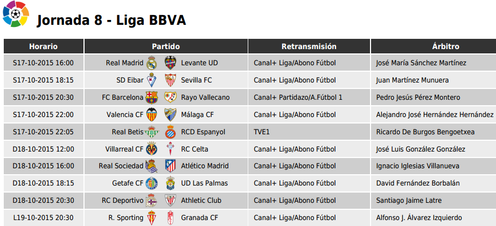This screenshot has height=226, width=496.
Task: Select the Atlético Madrid crest
Action: 171,166
